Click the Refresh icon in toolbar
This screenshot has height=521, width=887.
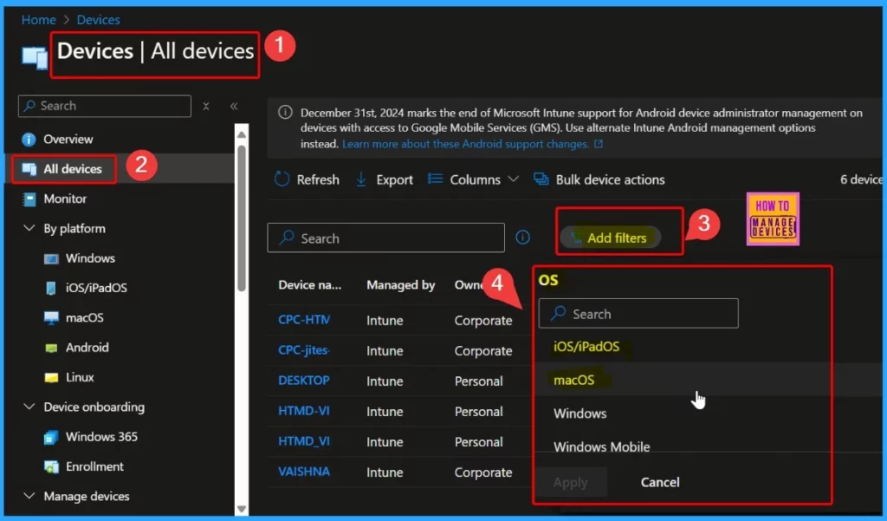pyautogui.click(x=282, y=179)
